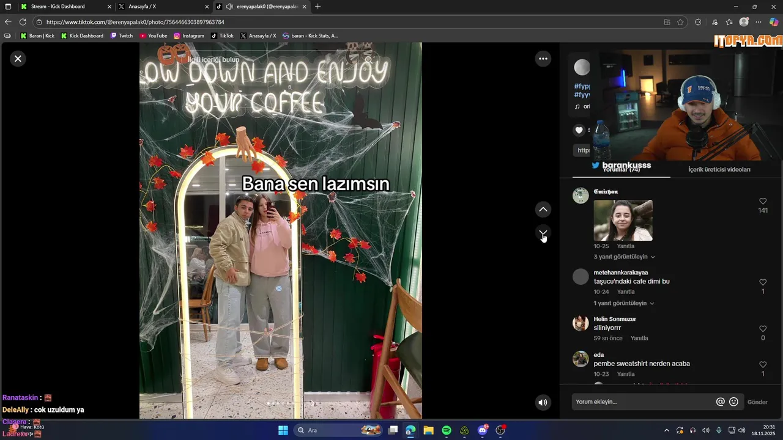Open Spotify from taskbar

pyautogui.click(x=447, y=430)
